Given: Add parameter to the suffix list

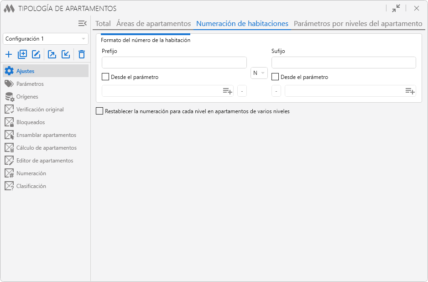Looking at the screenshot, I should [x=410, y=91].
